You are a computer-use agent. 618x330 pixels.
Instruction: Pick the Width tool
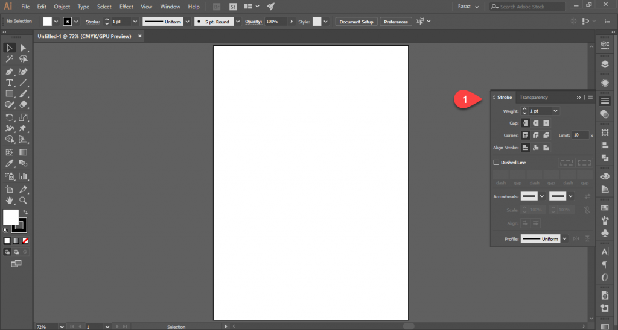(10, 128)
